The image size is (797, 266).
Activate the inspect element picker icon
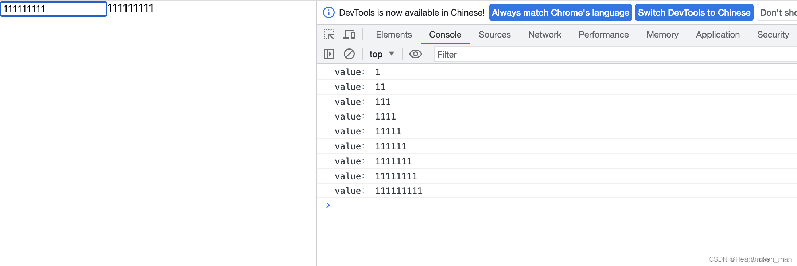(329, 35)
